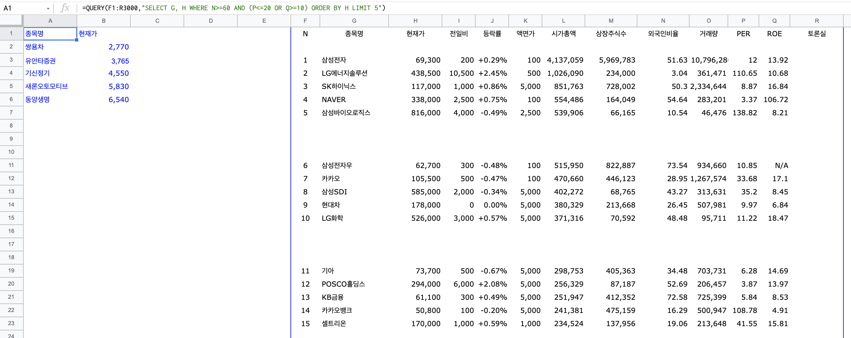The image size is (851, 338).
Task: Click cell B1 labeled 현재가
Action: pos(104,34)
